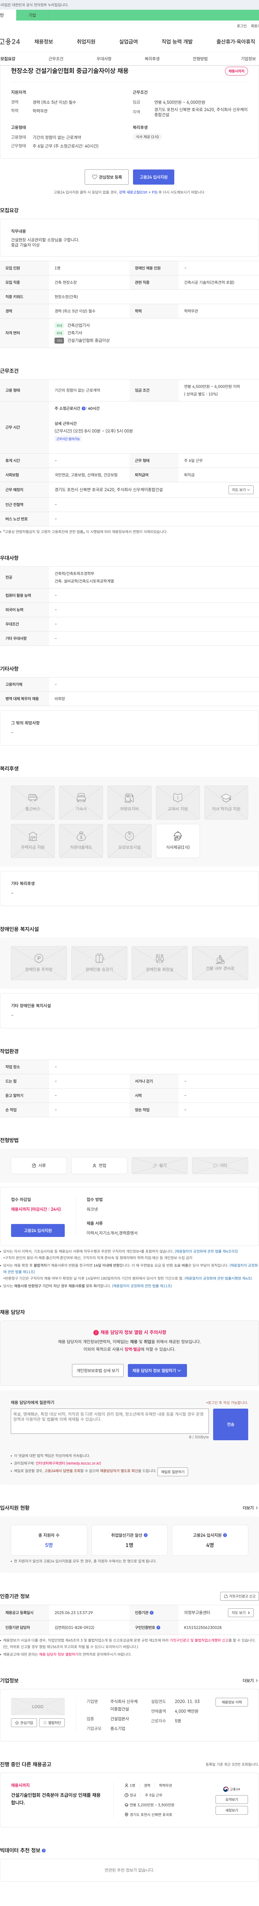Open the 채용정보 main menu
The height and width of the screenshot is (1906, 259).
tap(43, 41)
